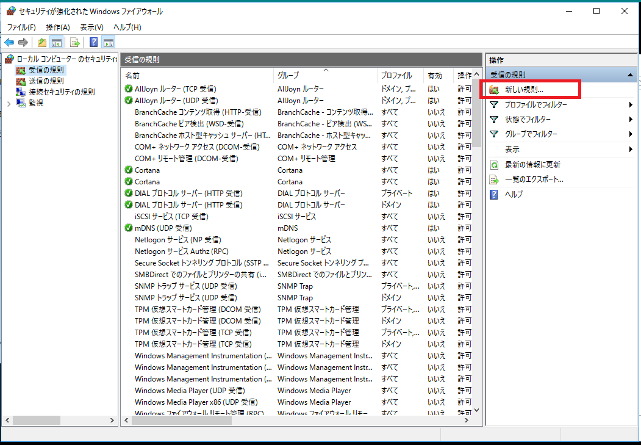The width and height of the screenshot is (641, 445).
Task: Open the 表示(V) menu
Action: 91,27
